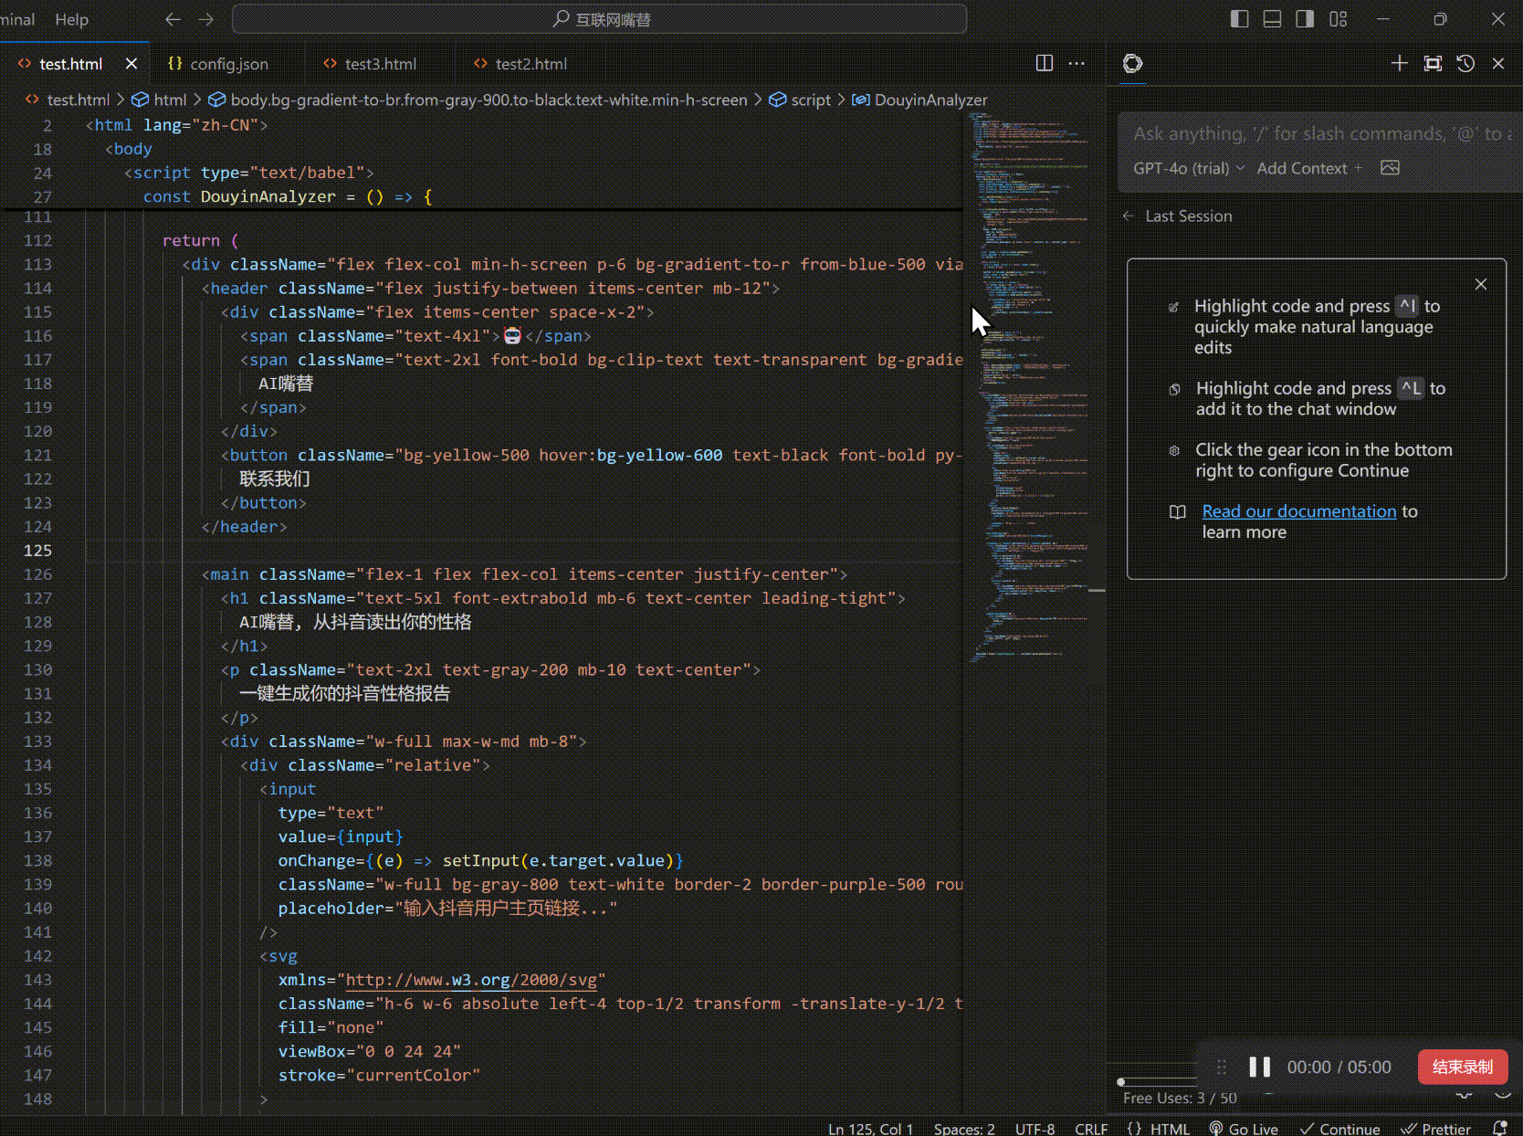Click the split editor right icon

1045,63
